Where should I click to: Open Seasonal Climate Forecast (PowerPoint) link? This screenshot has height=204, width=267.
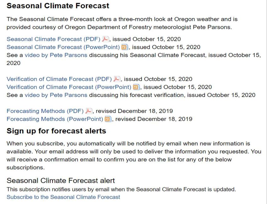pyautogui.click(x=63, y=47)
